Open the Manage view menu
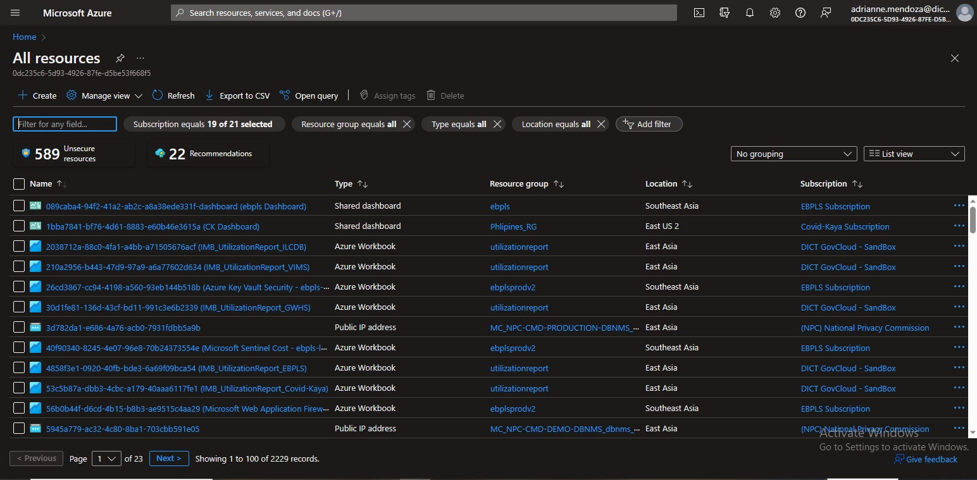The image size is (977, 480). 104,95
